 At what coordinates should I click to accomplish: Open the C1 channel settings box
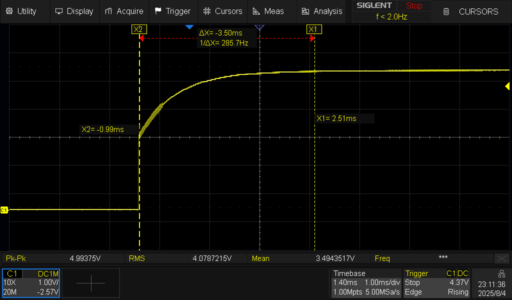pos(31,283)
